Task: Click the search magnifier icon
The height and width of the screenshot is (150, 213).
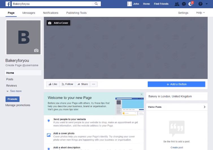Action: point(96,4)
